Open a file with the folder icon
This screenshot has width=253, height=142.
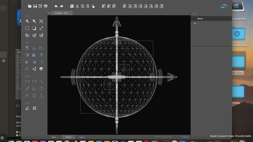30,6
